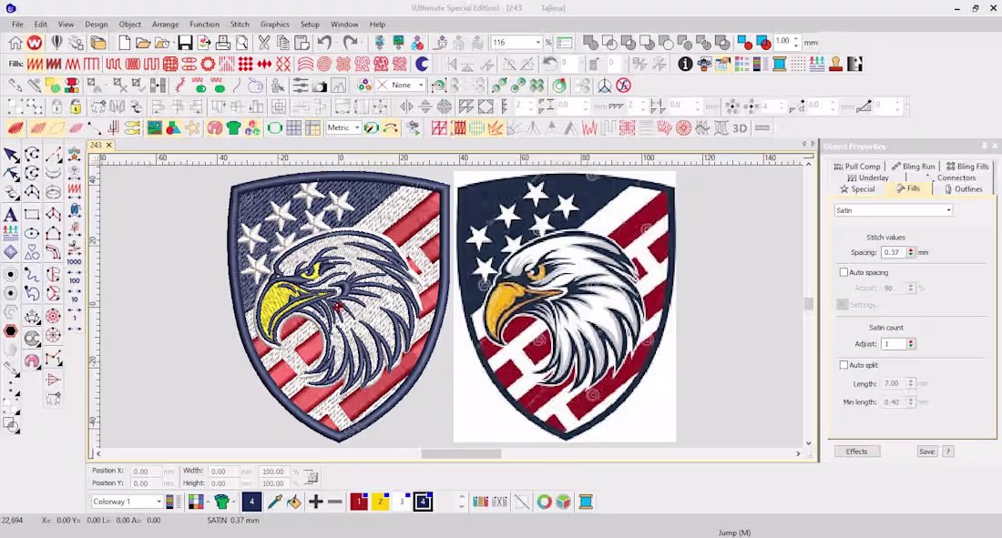Add a color with the plus icon
Screen dimensions: 1002x538
pos(316,502)
